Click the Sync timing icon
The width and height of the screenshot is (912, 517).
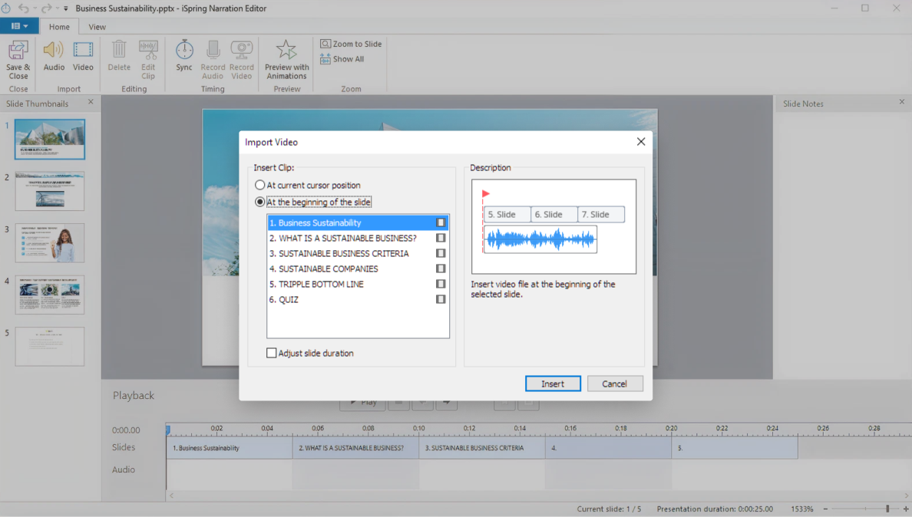(x=184, y=54)
